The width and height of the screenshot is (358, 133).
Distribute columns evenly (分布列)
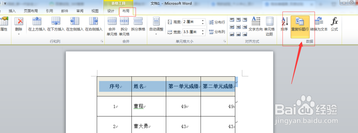point(217,32)
